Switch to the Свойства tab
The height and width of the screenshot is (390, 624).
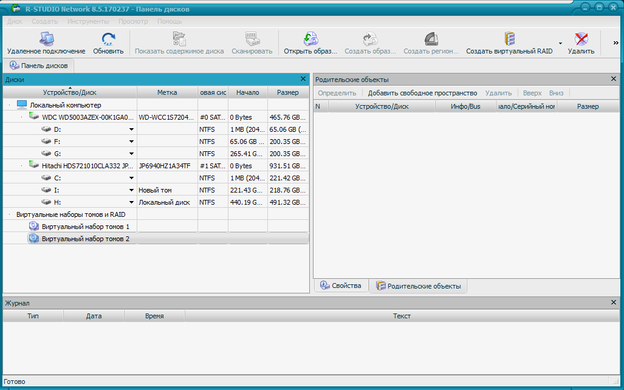click(341, 286)
